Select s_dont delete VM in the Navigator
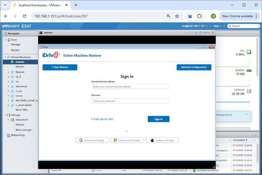Viewport: 262px width, 175px height. click(x=24, y=105)
